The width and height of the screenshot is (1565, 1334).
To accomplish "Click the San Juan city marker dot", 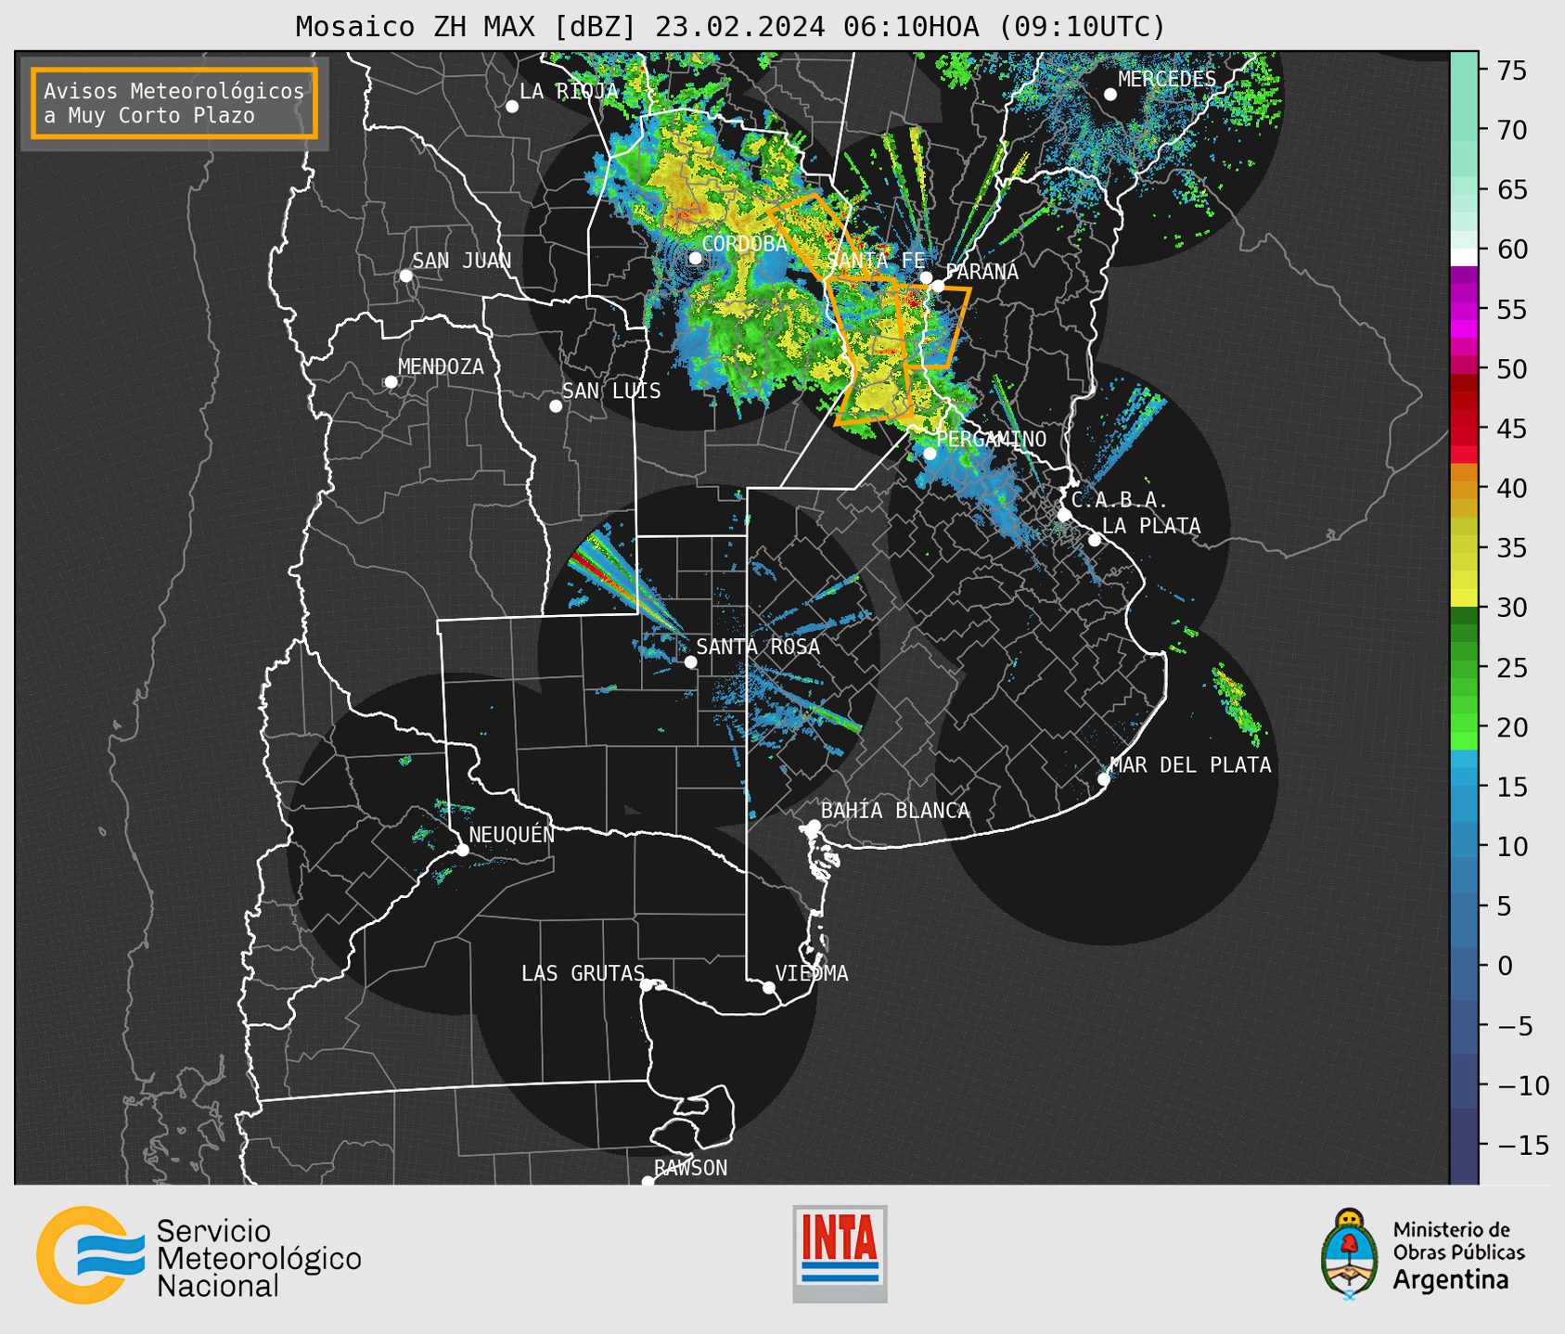I will coord(405,276).
